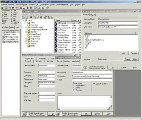The height and width of the screenshot is (120, 142).
Task: Click the Description field in the Shared Folder dialog
Action: (118, 23)
